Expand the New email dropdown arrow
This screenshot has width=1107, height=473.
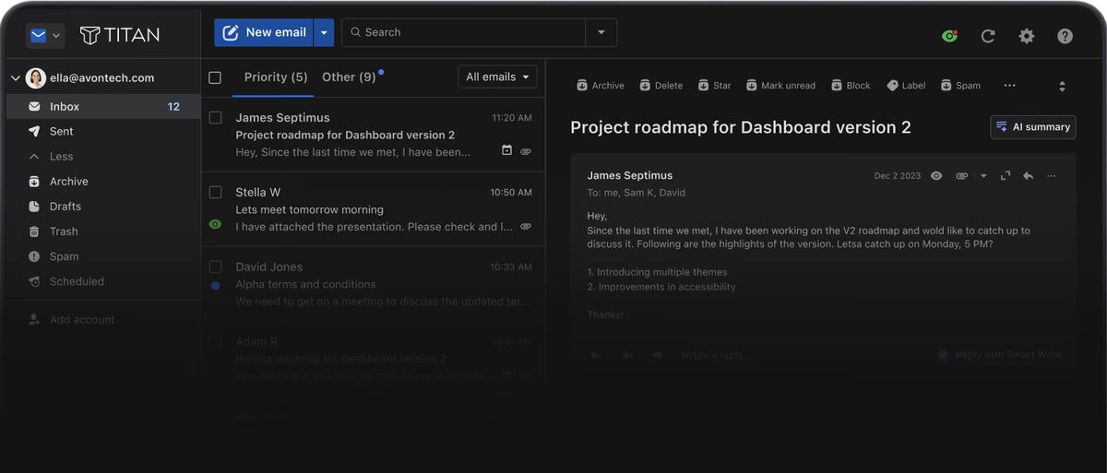[x=324, y=32]
